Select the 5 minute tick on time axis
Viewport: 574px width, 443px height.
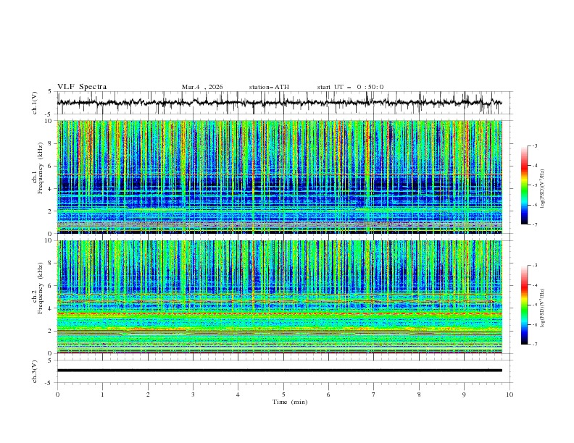tap(283, 395)
